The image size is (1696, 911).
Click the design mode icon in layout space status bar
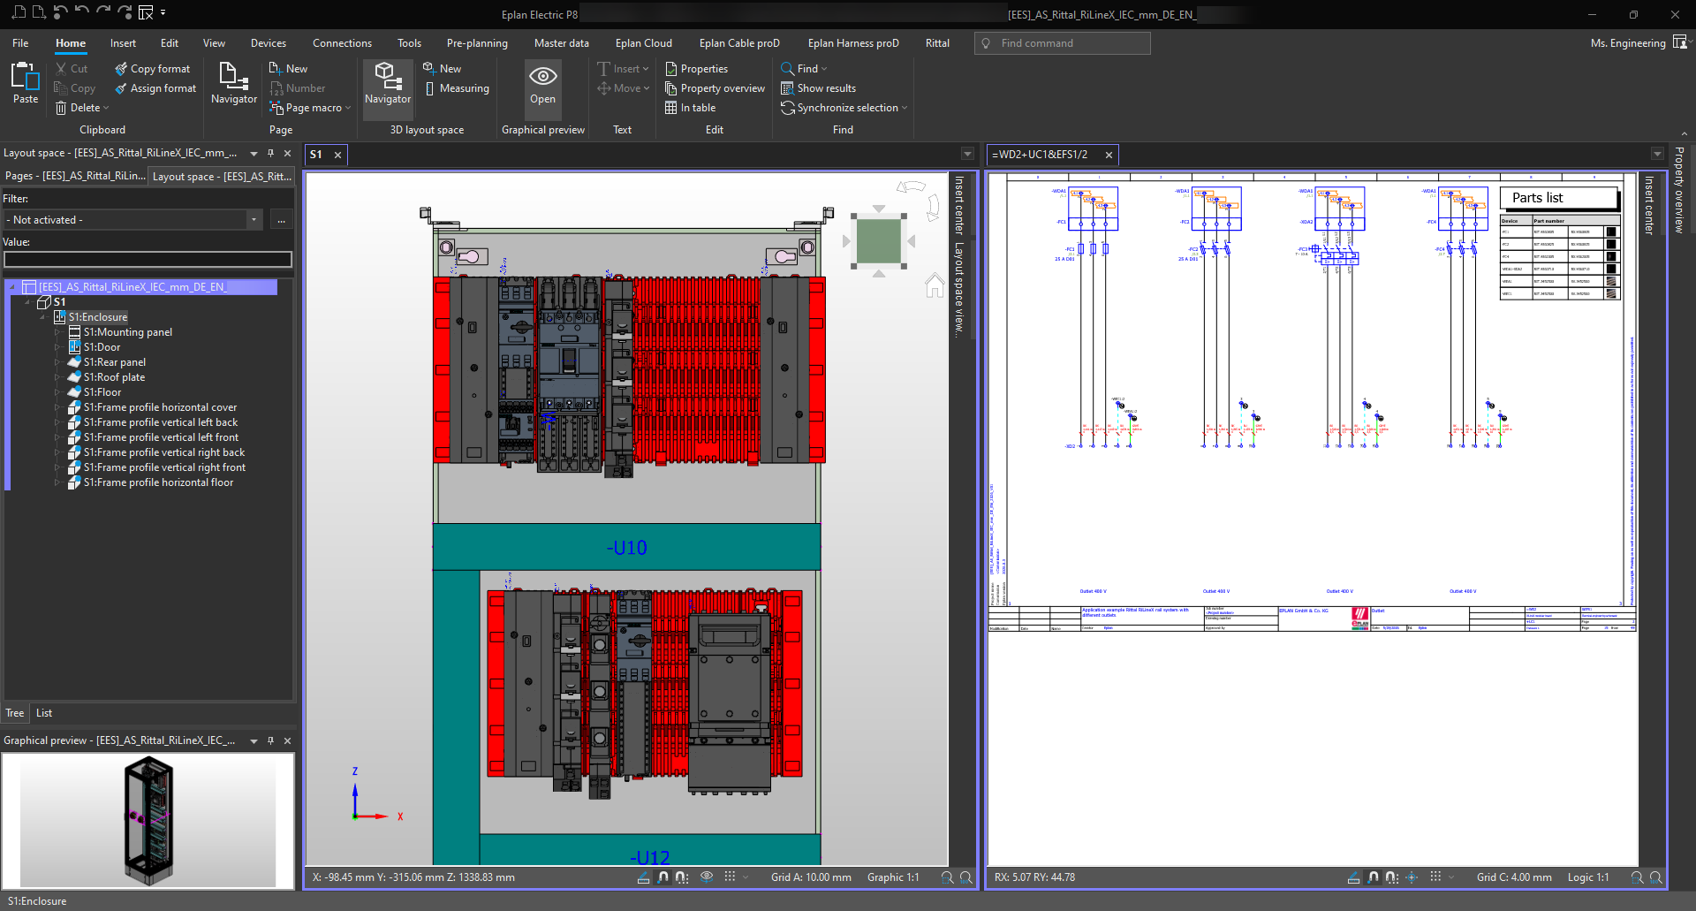(x=643, y=877)
